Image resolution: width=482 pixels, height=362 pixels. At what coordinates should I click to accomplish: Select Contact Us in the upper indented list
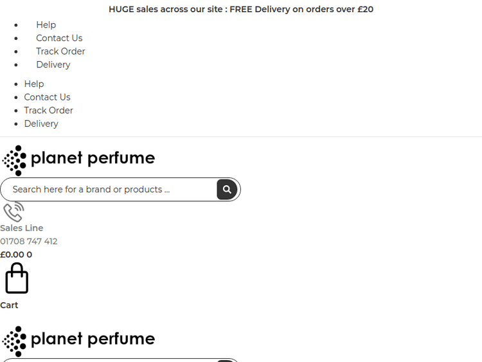pos(59,38)
